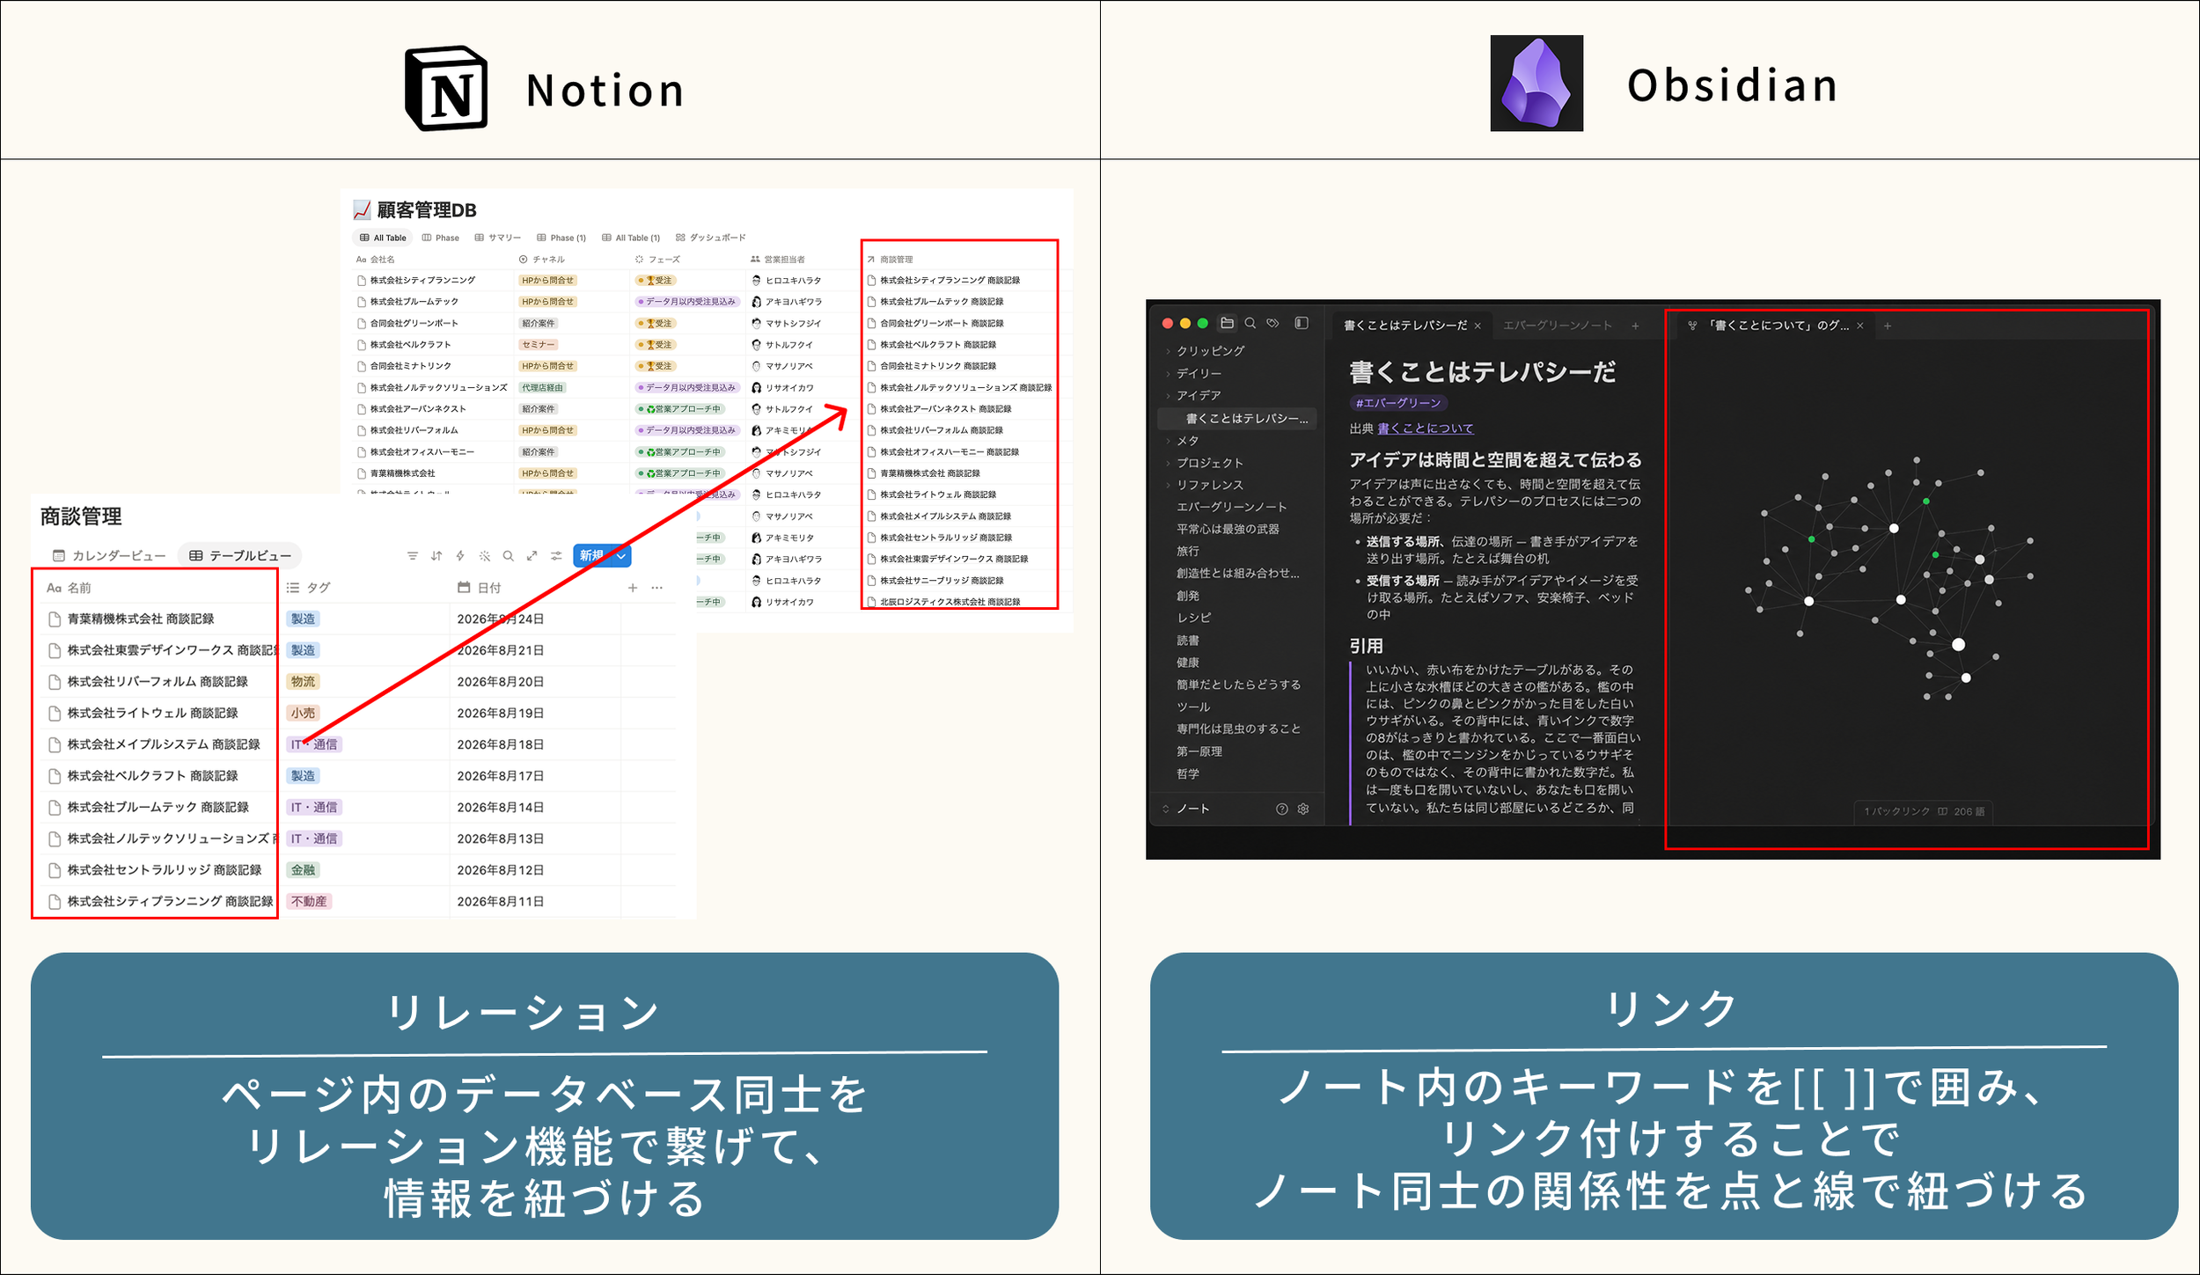The image size is (2200, 1275).
Task: Add a new tab in the graph pane
Action: [1888, 326]
